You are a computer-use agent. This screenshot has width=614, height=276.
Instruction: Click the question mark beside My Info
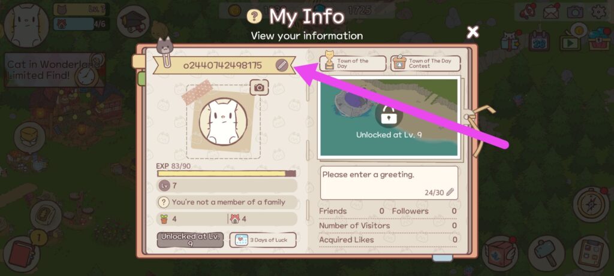(x=254, y=16)
